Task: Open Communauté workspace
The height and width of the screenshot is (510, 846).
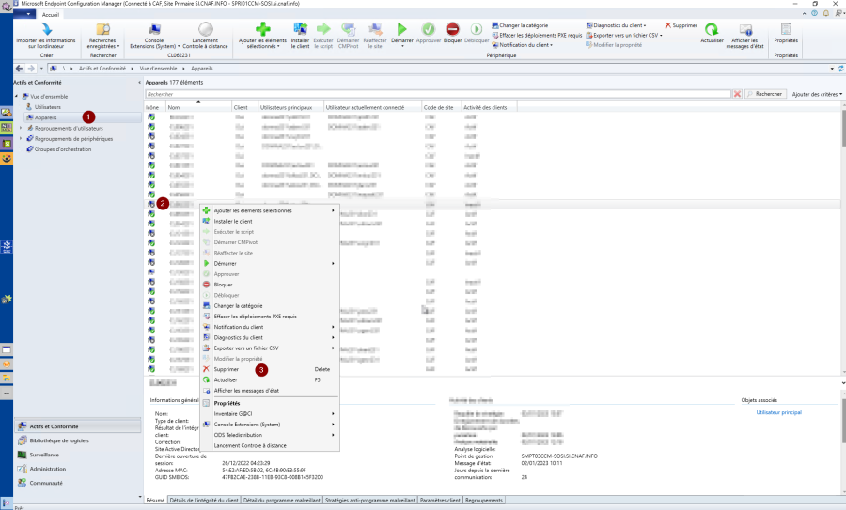Action: 78,483
